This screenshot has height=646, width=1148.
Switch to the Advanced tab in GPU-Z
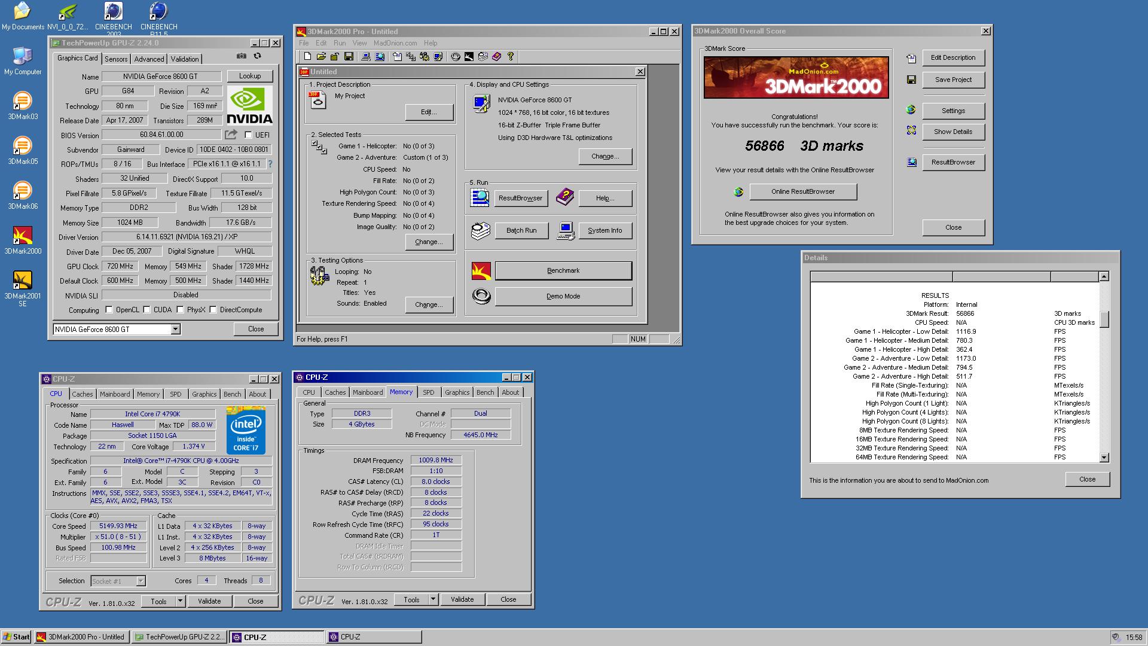[x=149, y=59]
